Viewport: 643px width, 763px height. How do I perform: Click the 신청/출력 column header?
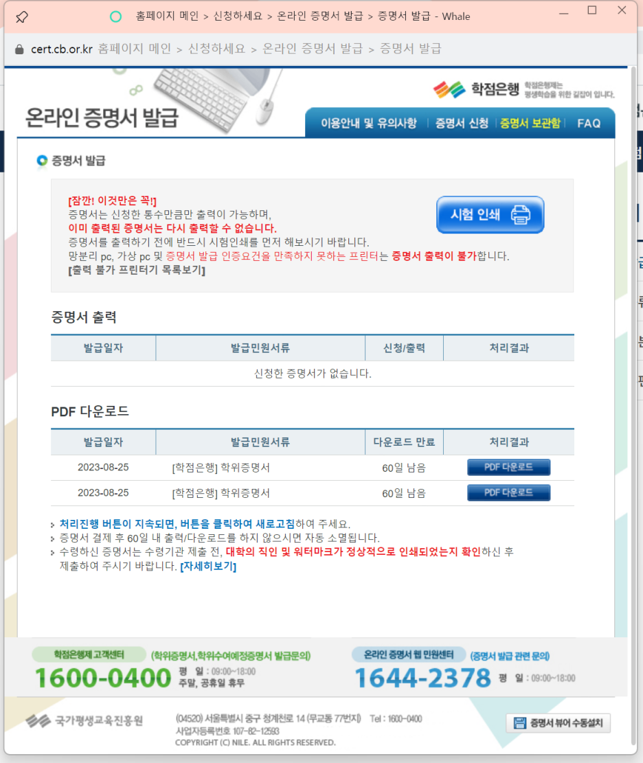[404, 348]
